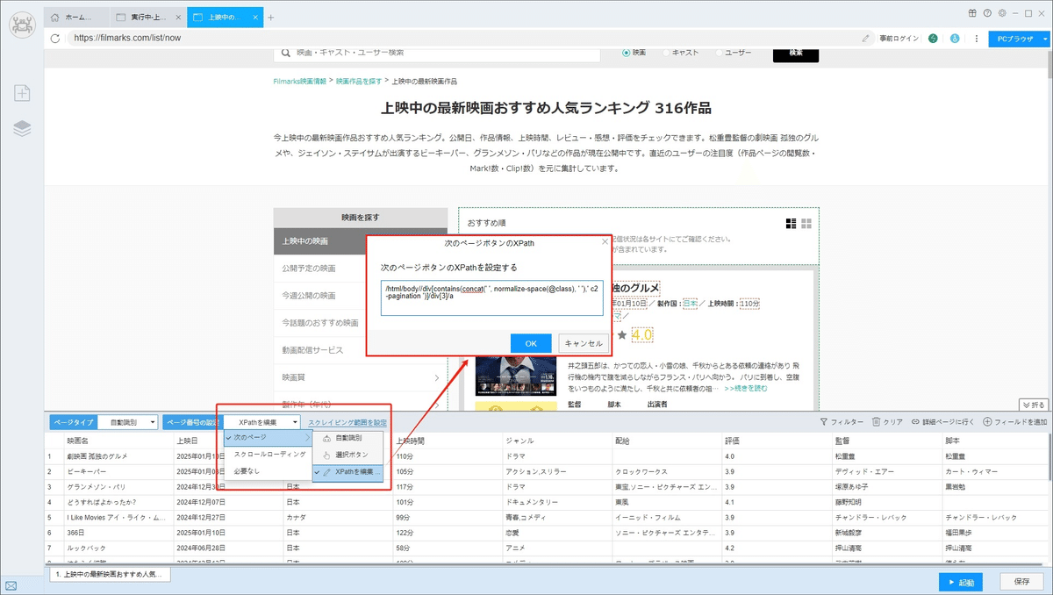Select the キャスト radio button
The image size is (1053, 595).
666,53
